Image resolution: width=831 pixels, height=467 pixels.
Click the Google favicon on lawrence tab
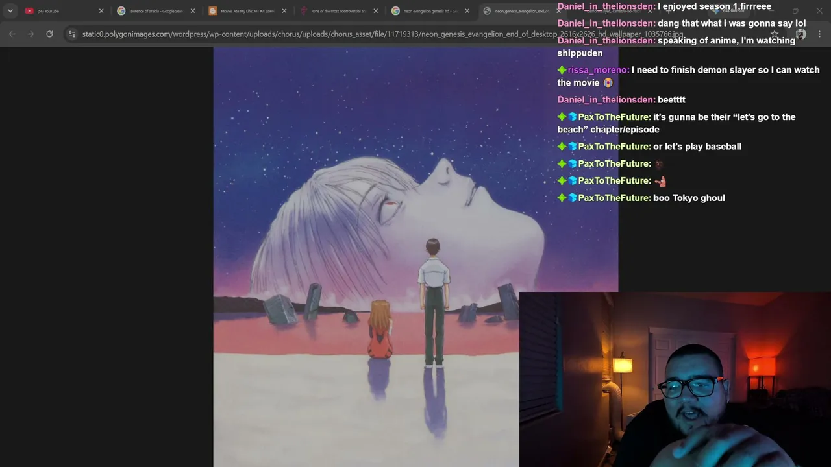[x=121, y=11]
